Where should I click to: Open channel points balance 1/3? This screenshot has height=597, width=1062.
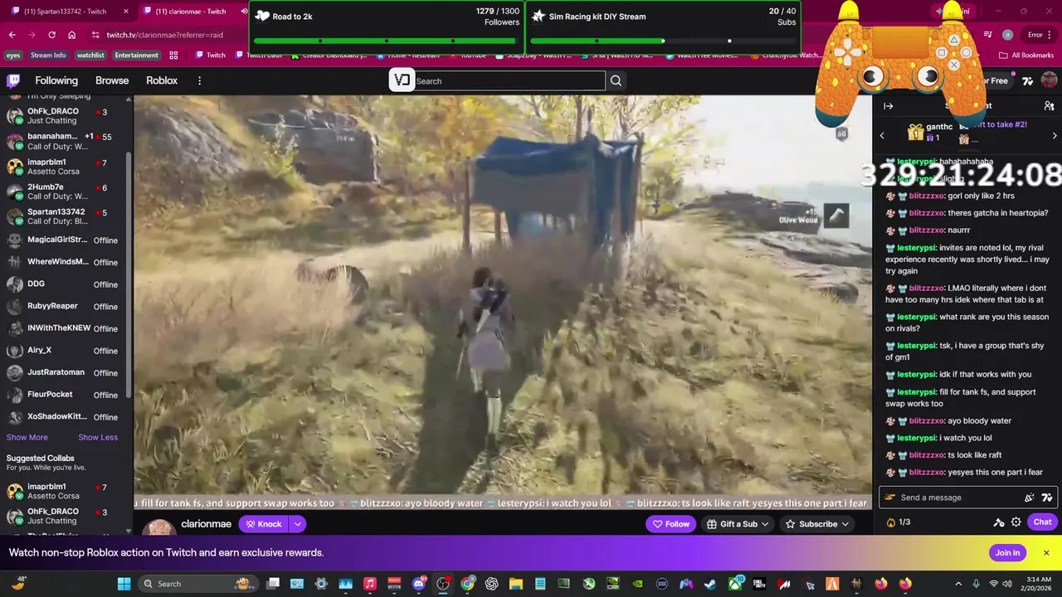point(898,522)
